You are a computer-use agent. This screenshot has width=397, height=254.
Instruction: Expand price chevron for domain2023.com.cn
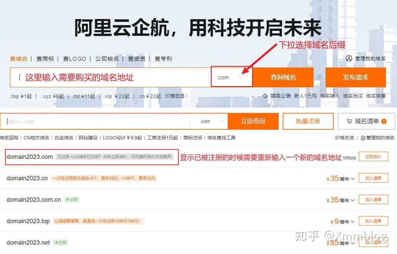click(353, 200)
